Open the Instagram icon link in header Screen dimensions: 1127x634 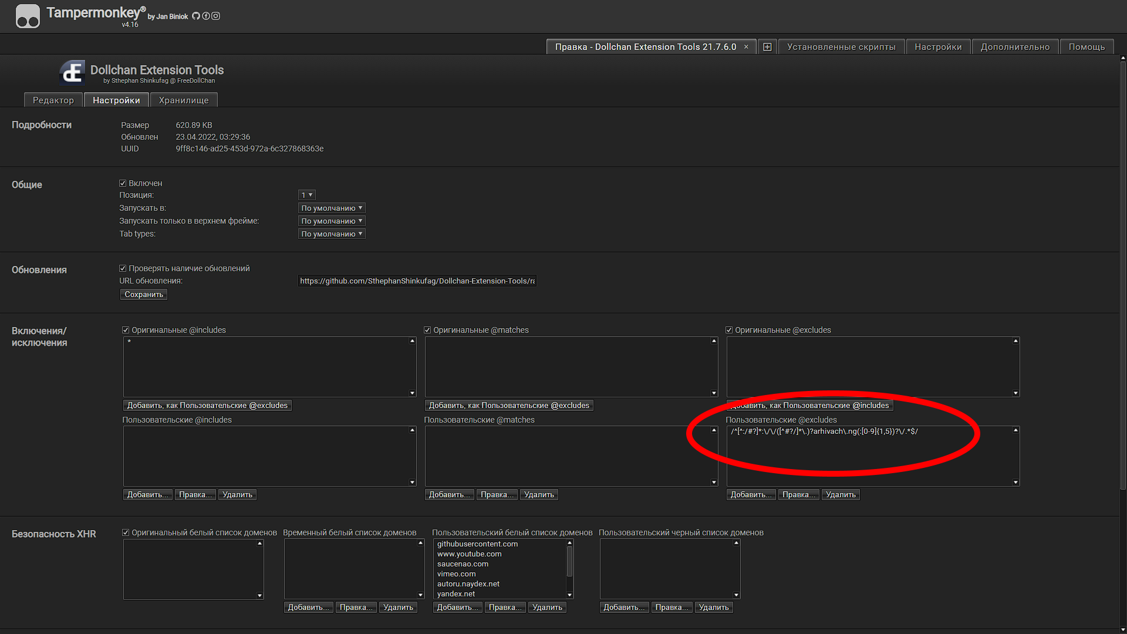216,16
